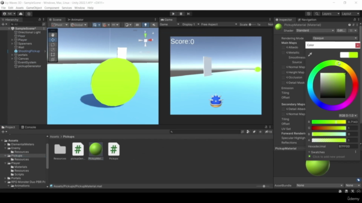
Task: Click to add new swatch preset
Action: tap(329, 157)
